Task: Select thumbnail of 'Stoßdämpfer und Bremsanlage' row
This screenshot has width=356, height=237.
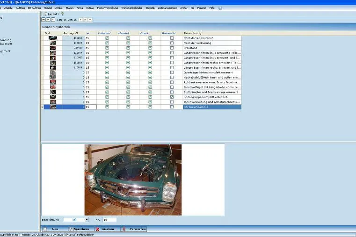Action: point(53,92)
